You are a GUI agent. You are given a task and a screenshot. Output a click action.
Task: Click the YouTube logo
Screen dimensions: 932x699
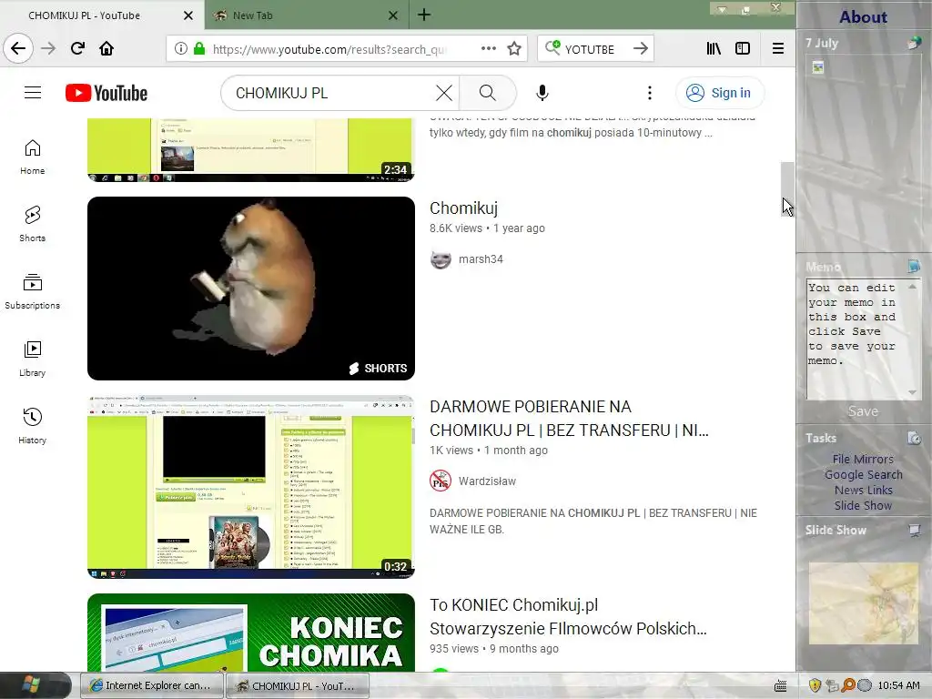[106, 93]
